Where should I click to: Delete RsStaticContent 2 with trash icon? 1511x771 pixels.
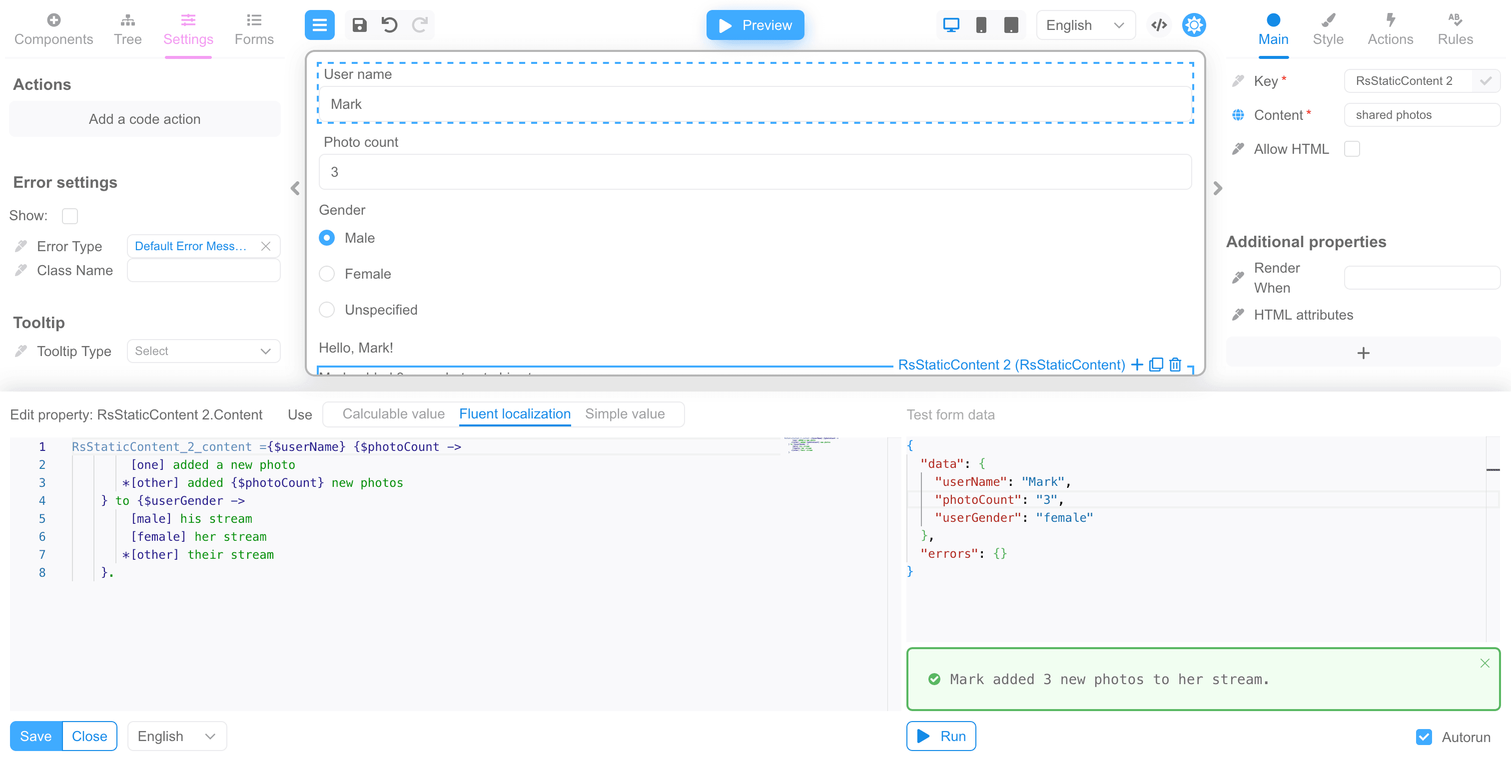(1175, 365)
